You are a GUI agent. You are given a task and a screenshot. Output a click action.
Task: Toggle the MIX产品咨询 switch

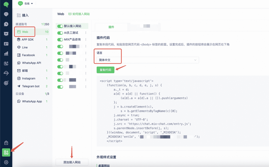60,39
